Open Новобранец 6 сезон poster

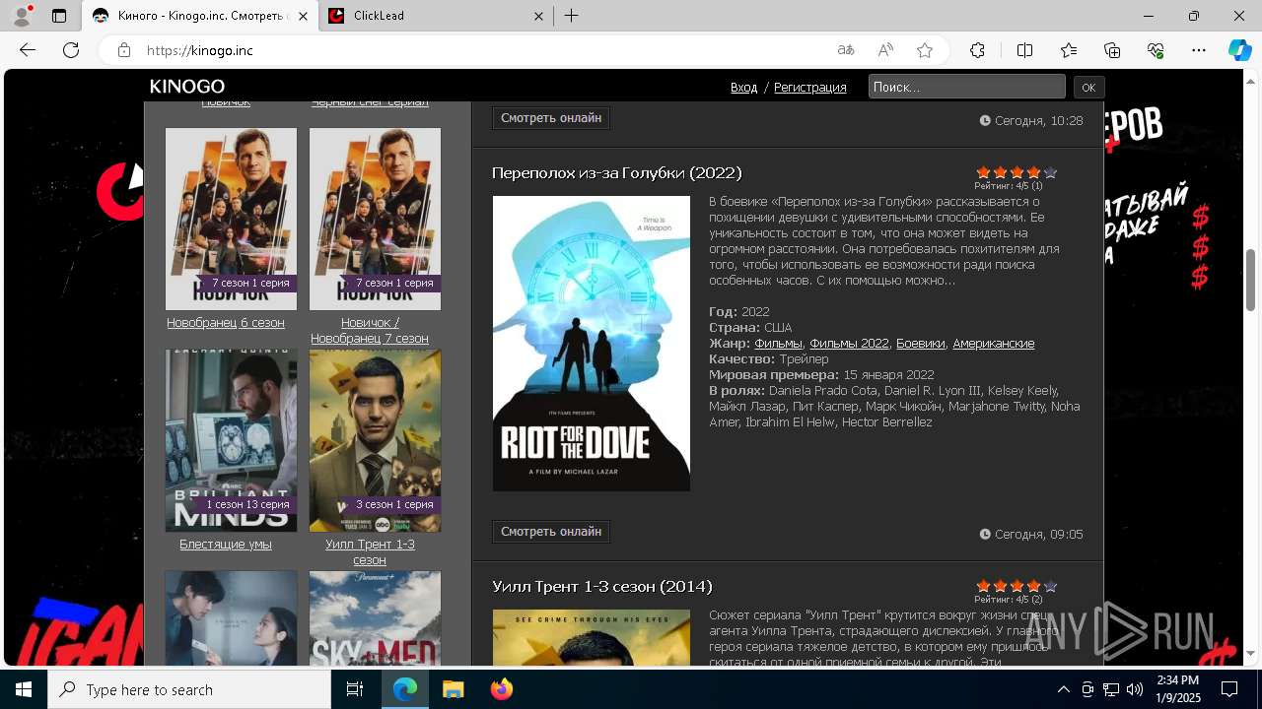pos(231,219)
